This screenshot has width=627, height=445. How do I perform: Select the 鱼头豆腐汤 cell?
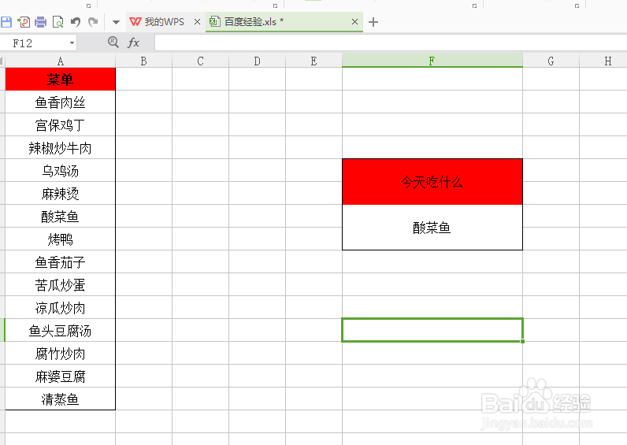pyautogui.click(x=61, y=330)
